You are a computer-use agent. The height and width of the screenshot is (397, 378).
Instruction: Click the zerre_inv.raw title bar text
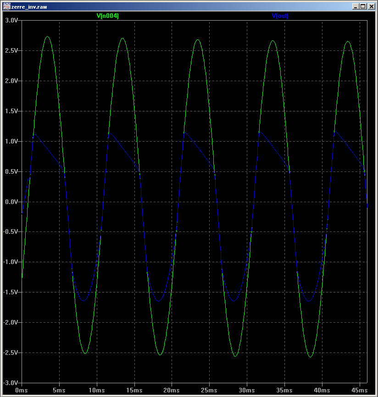pos(29,7)
